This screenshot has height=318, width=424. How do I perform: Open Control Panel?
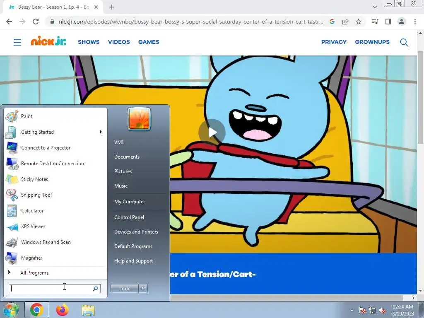coord(129,217)
